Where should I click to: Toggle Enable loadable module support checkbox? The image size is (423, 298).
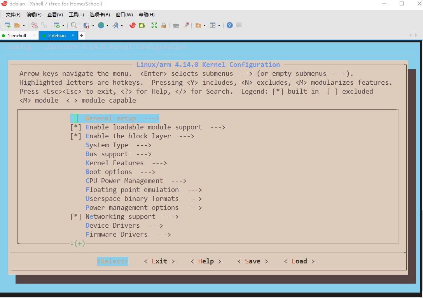pyautogui.click(x=76, y=127)
